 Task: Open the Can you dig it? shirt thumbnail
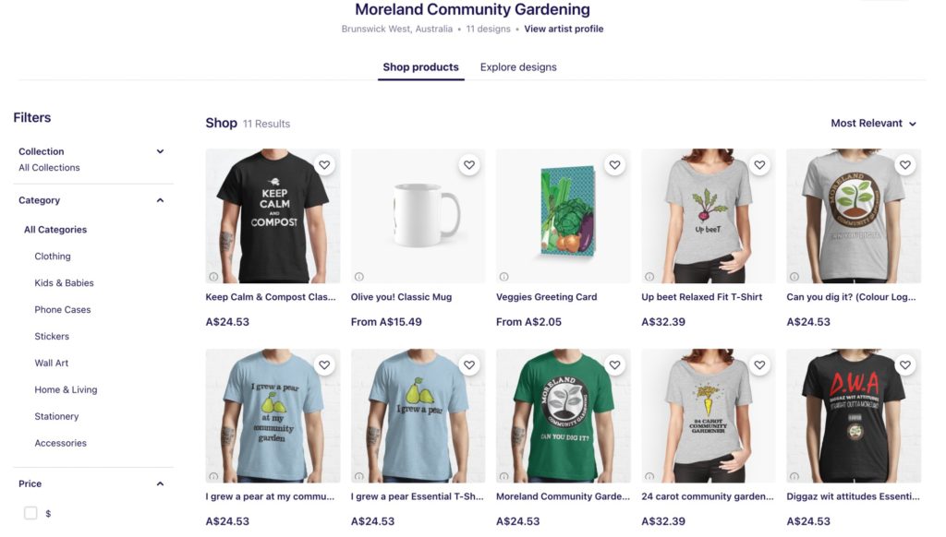[854, 216]
